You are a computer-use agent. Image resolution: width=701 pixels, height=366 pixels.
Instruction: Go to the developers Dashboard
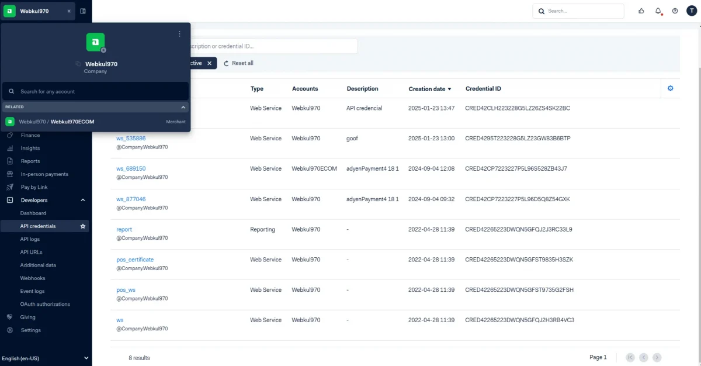coord(33,213)
